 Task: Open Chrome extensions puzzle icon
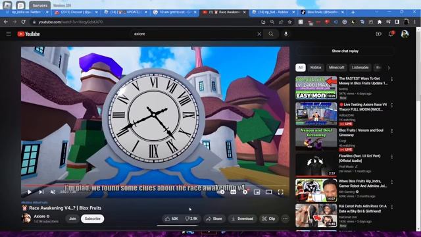[380, 22]
